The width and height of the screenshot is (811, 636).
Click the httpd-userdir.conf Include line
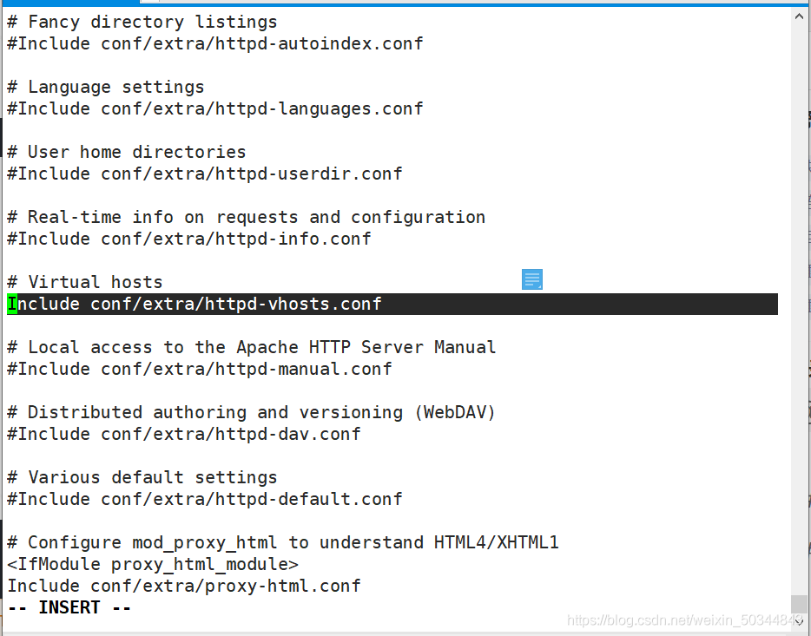click(205, 174)
